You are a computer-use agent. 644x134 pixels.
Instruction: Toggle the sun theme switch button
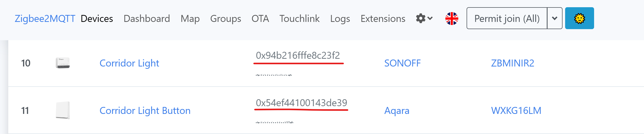pos(579,19)
